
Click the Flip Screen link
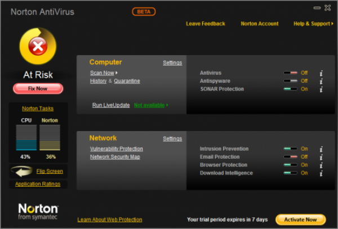[50, 171]
